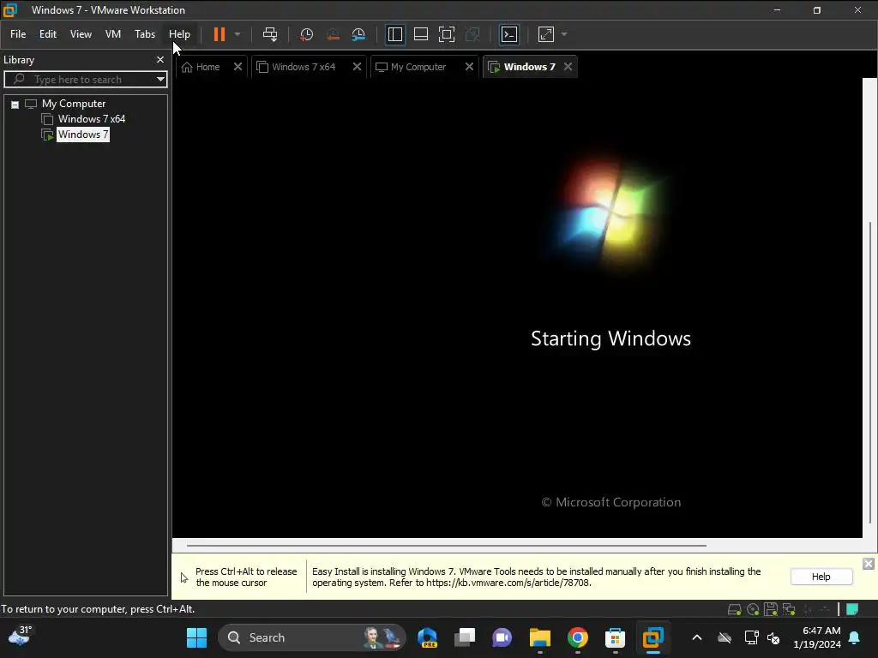Click inside the Windows 7 VM display
The height and width of the screenshot is (658, 878).
coord(517,308)
